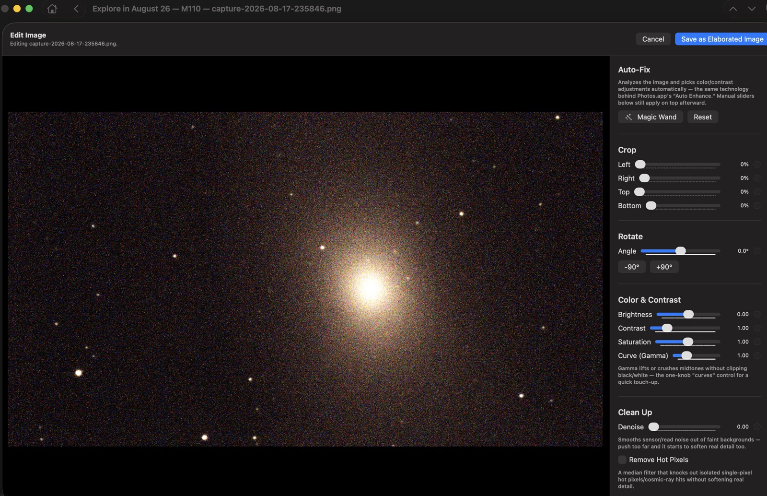The image size is (767, 496).
Task: Cancel the image edit
Action: [x=653, y=39]
